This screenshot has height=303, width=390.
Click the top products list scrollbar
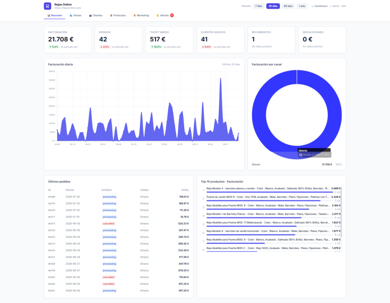(x=341, y=211)
